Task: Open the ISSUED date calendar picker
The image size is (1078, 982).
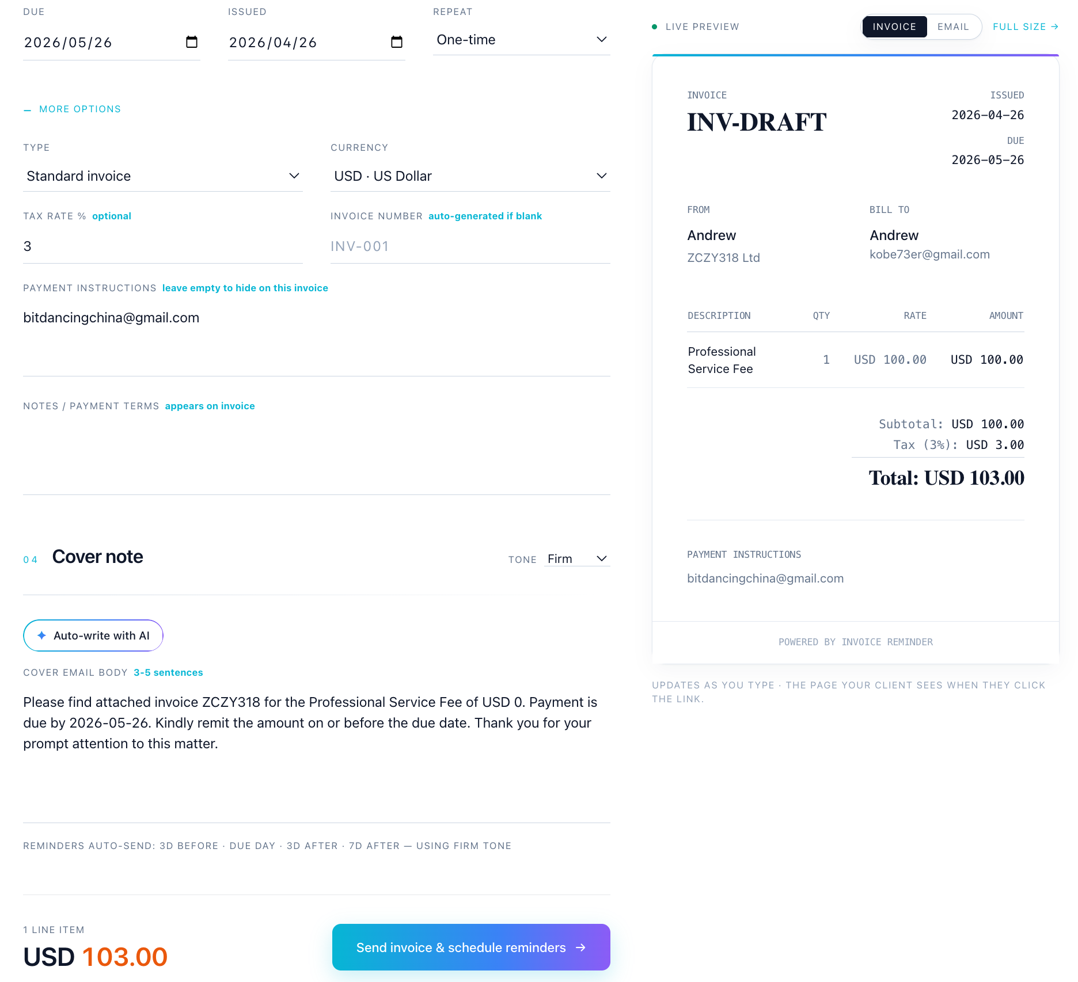Action: point(397,41)
